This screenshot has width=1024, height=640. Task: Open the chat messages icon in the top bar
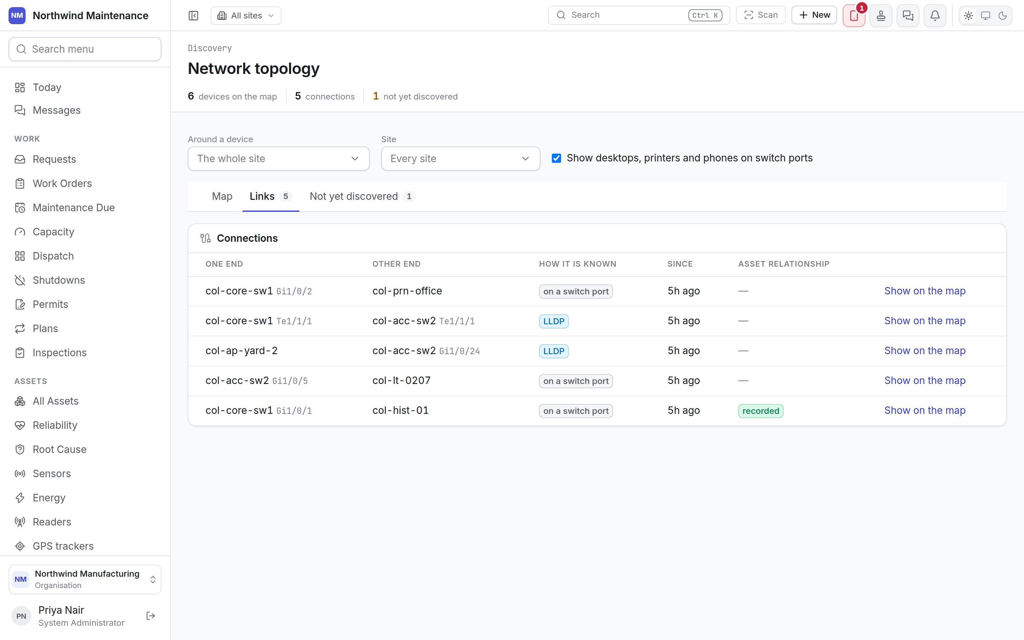pos(908,16)
